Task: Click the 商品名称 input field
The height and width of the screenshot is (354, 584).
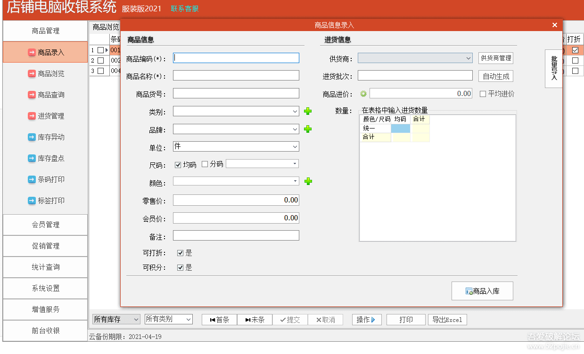Action: point(236,75)
